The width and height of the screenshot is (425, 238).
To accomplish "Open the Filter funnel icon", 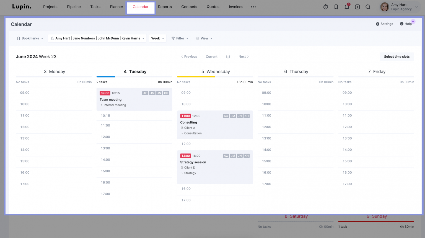I will (180, 38).
